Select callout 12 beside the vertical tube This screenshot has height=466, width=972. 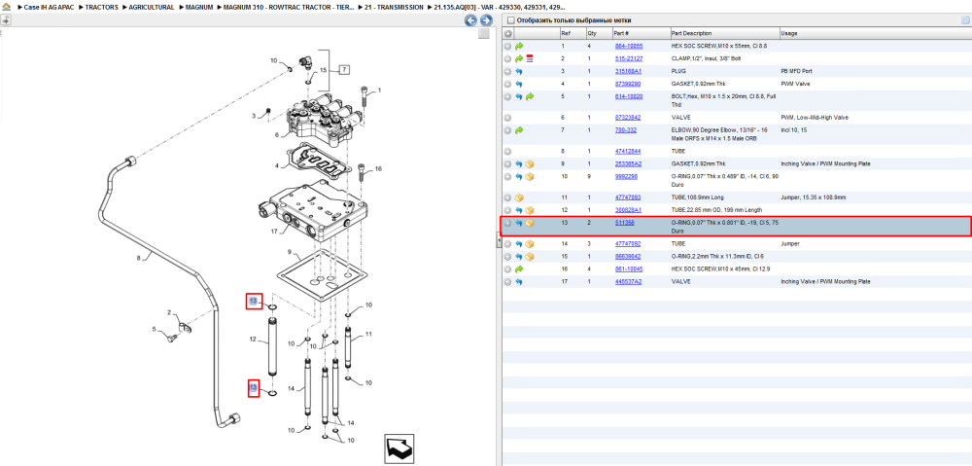click(253, 340)
